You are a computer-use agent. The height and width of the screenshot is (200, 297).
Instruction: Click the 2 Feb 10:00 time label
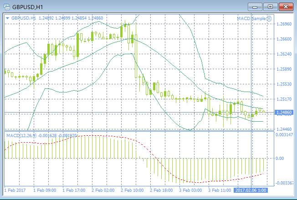point(132,190)
